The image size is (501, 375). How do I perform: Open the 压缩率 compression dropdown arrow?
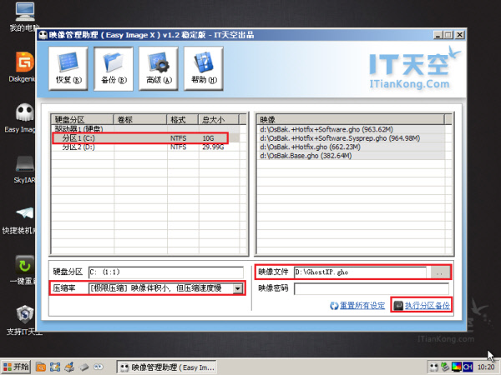click(x=237, y=288)
